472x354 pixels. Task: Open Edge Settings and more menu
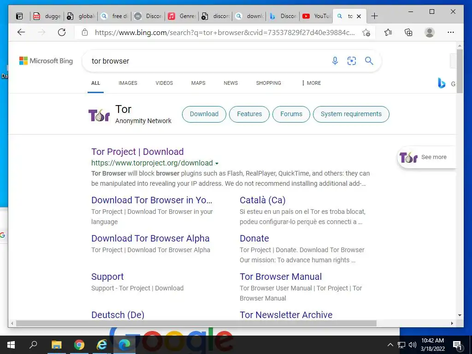pos(451,32)
